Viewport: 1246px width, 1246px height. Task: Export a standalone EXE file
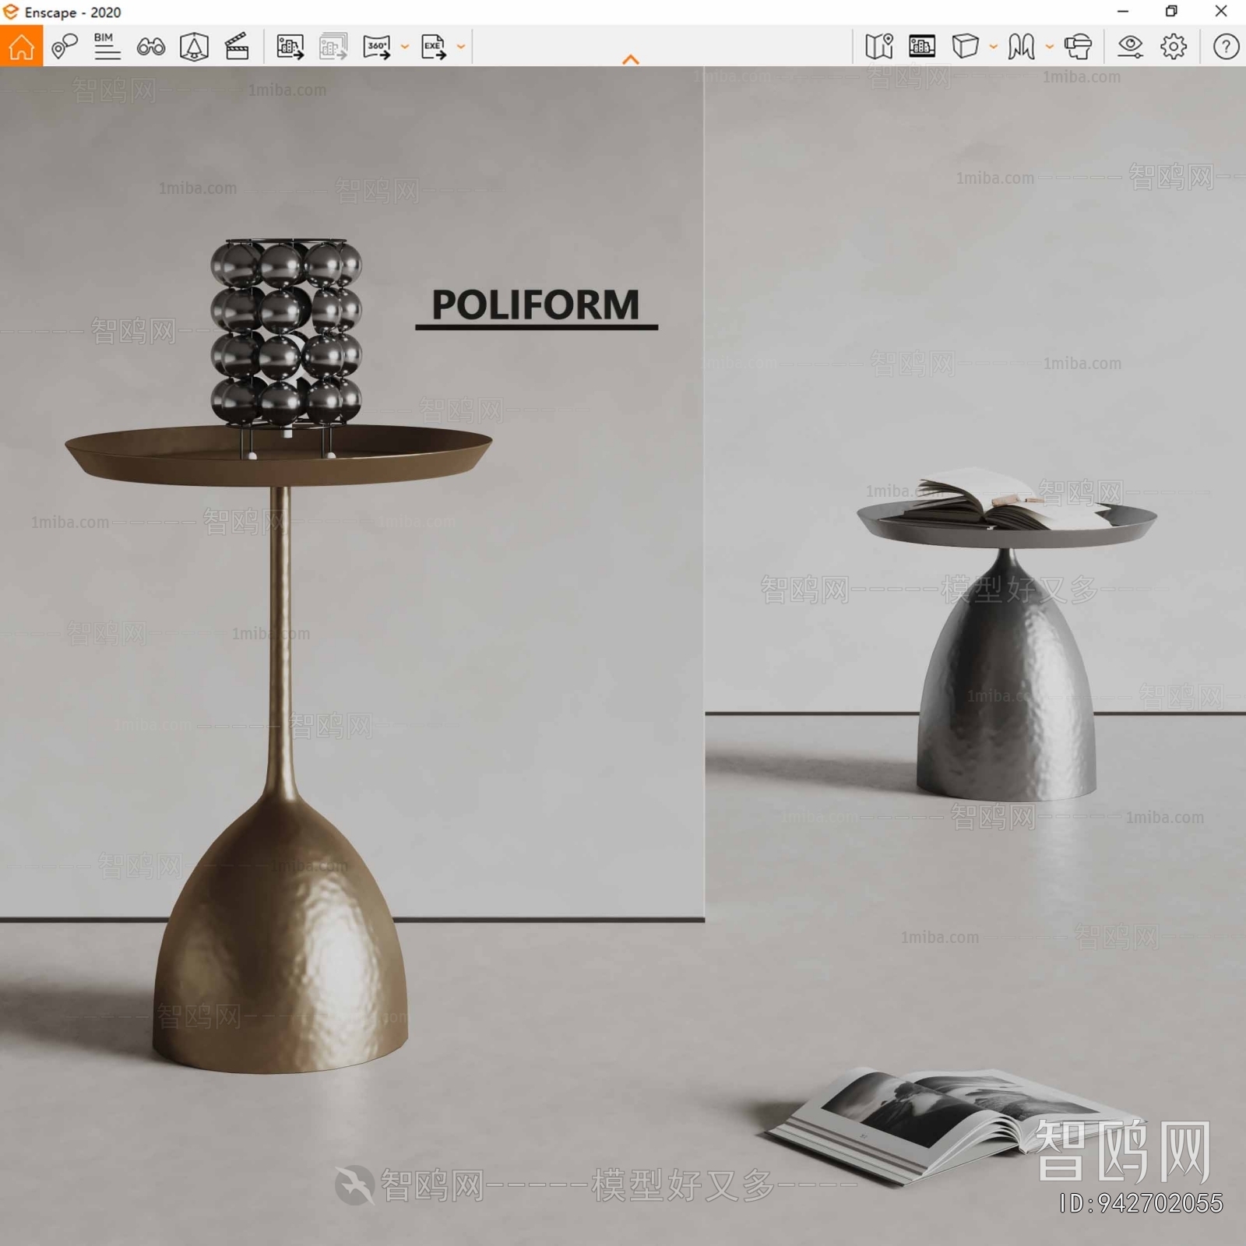pos(434,47)
